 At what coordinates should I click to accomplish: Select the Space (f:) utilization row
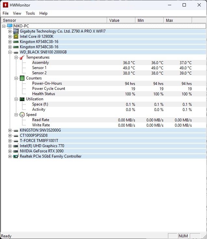(x=119, y=105)
